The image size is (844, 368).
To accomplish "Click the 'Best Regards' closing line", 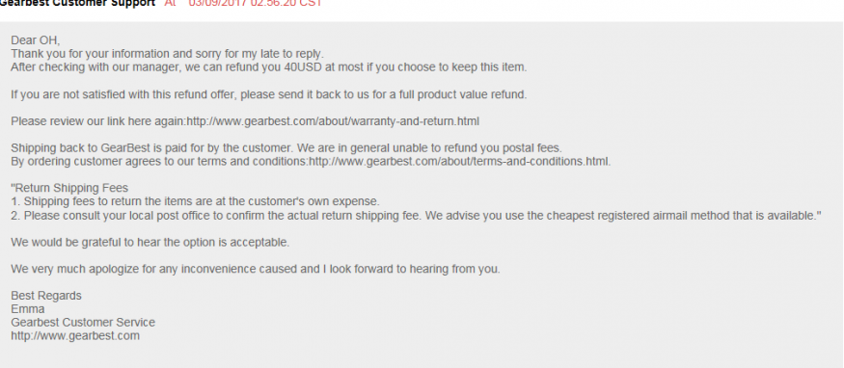I will pyautogui.click(x=46, y=296).
